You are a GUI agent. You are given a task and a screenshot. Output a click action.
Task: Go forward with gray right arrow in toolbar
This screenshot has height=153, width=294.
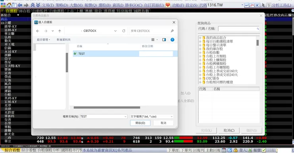pos(26,5)
